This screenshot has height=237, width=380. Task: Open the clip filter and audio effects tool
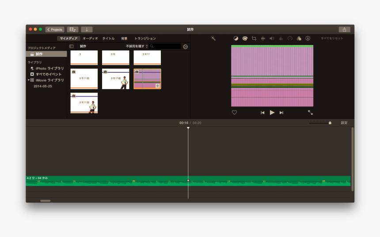(299, 38)
